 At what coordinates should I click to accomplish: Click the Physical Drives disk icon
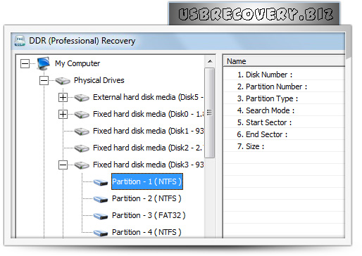(x=63, y=81)
